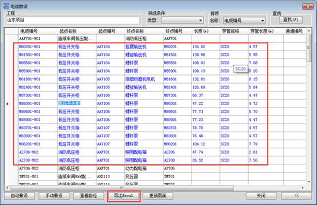The height and width of the screenshot is (205, 317).
Task: Select cable number M83701-W01
Action: [x=30, y=128]
